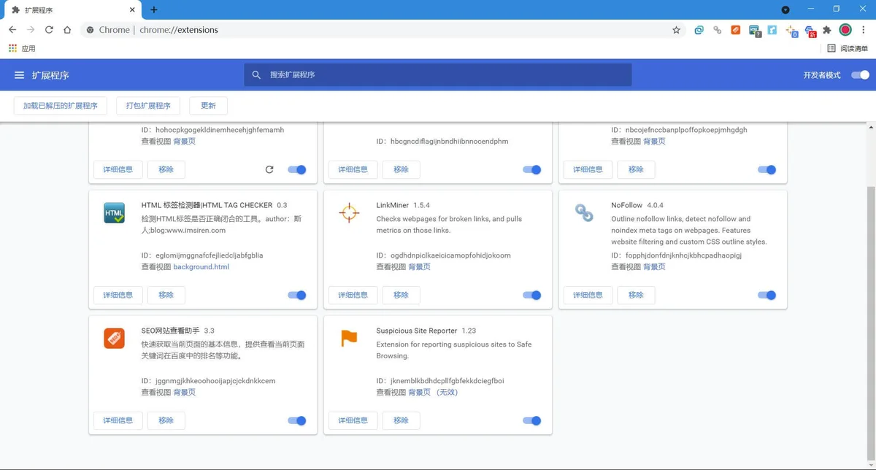The image size is (876, 470).
Task: Click the SEO网站查看助手 orange card icon
Action: coord(114,338)
